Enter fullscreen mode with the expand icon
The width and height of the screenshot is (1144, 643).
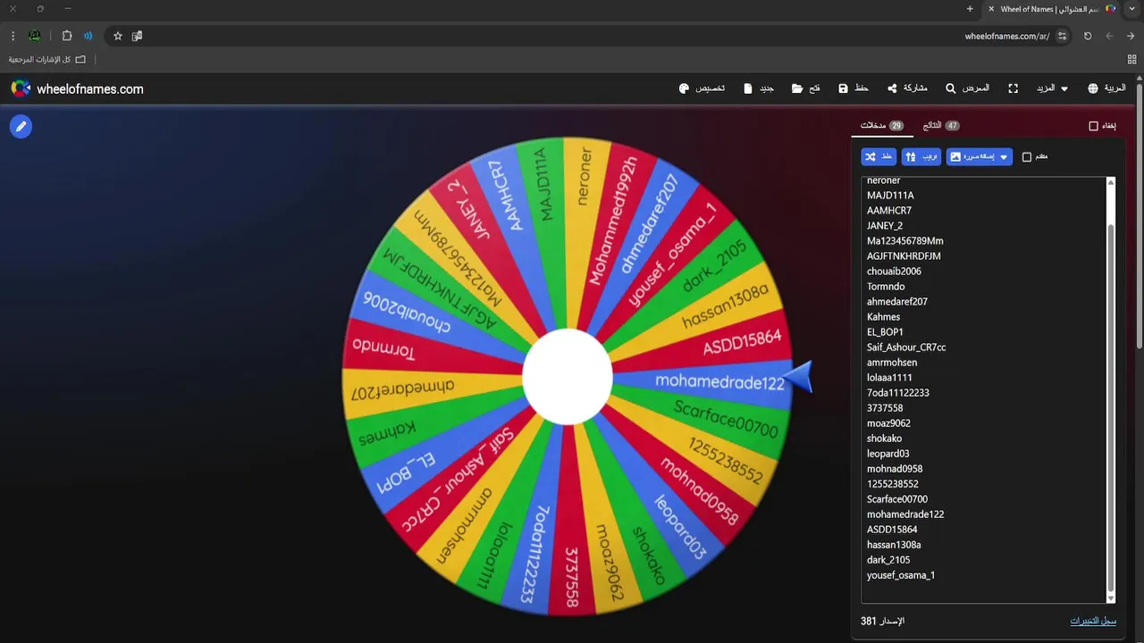[1014, 88]
